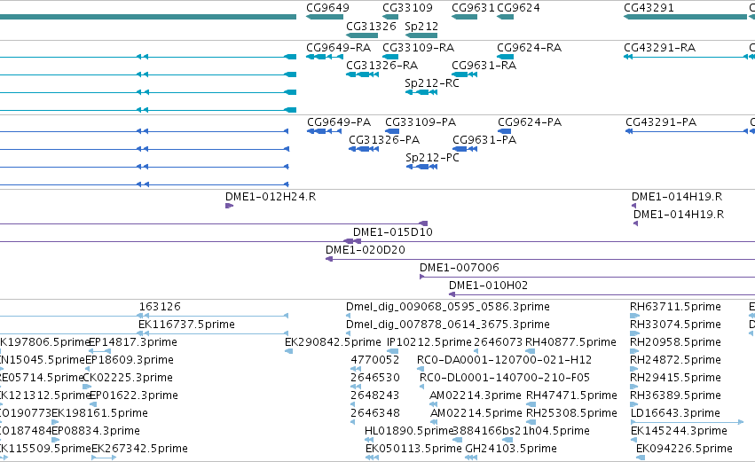Click the GH24103.5prime EST label
Image resolution: width=755 pixels, height=462 pixels.
pyautogui.click(x=511, y=449)
